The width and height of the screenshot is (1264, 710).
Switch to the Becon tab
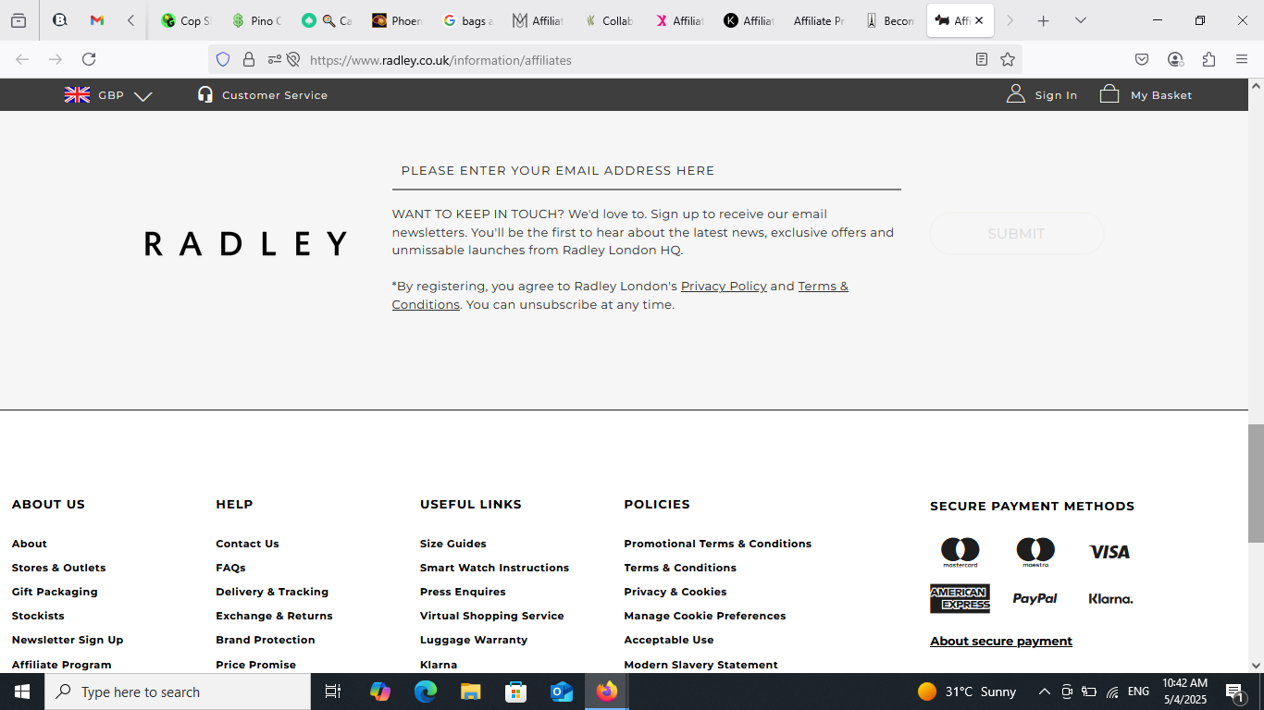(x=889, y=20)
